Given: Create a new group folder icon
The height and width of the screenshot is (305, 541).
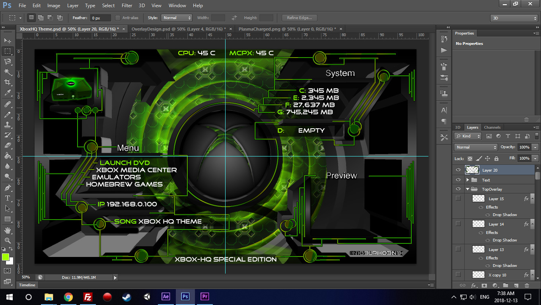Looking at the screenshot, I should click(x=505, y=285).
